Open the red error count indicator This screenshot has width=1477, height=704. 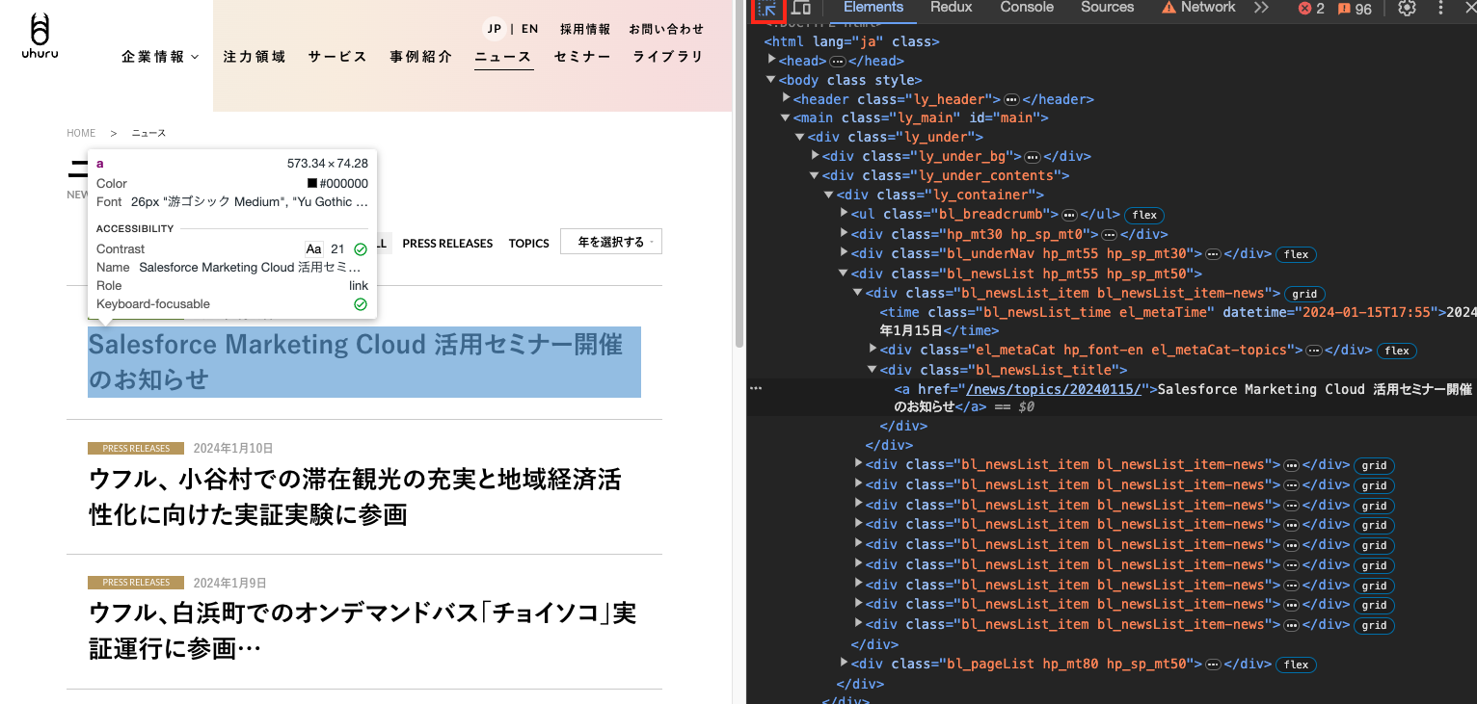pyautogui.click(x=1311, y=9)
